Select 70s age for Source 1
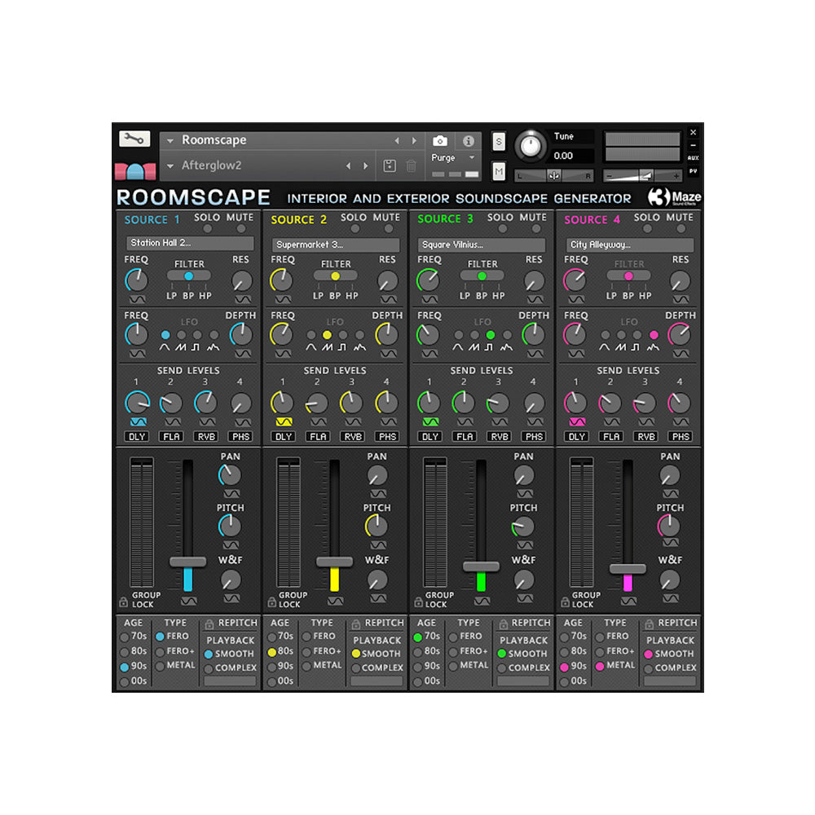This screenshot has height=815, width=815. [x=125, y=637]
